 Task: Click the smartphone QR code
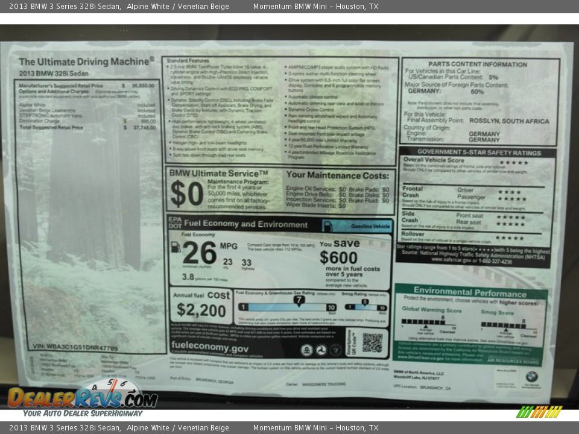coord(372,342)
